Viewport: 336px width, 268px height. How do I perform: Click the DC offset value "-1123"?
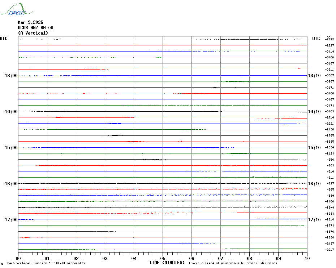pyautogui.click(x=329, y=153)
